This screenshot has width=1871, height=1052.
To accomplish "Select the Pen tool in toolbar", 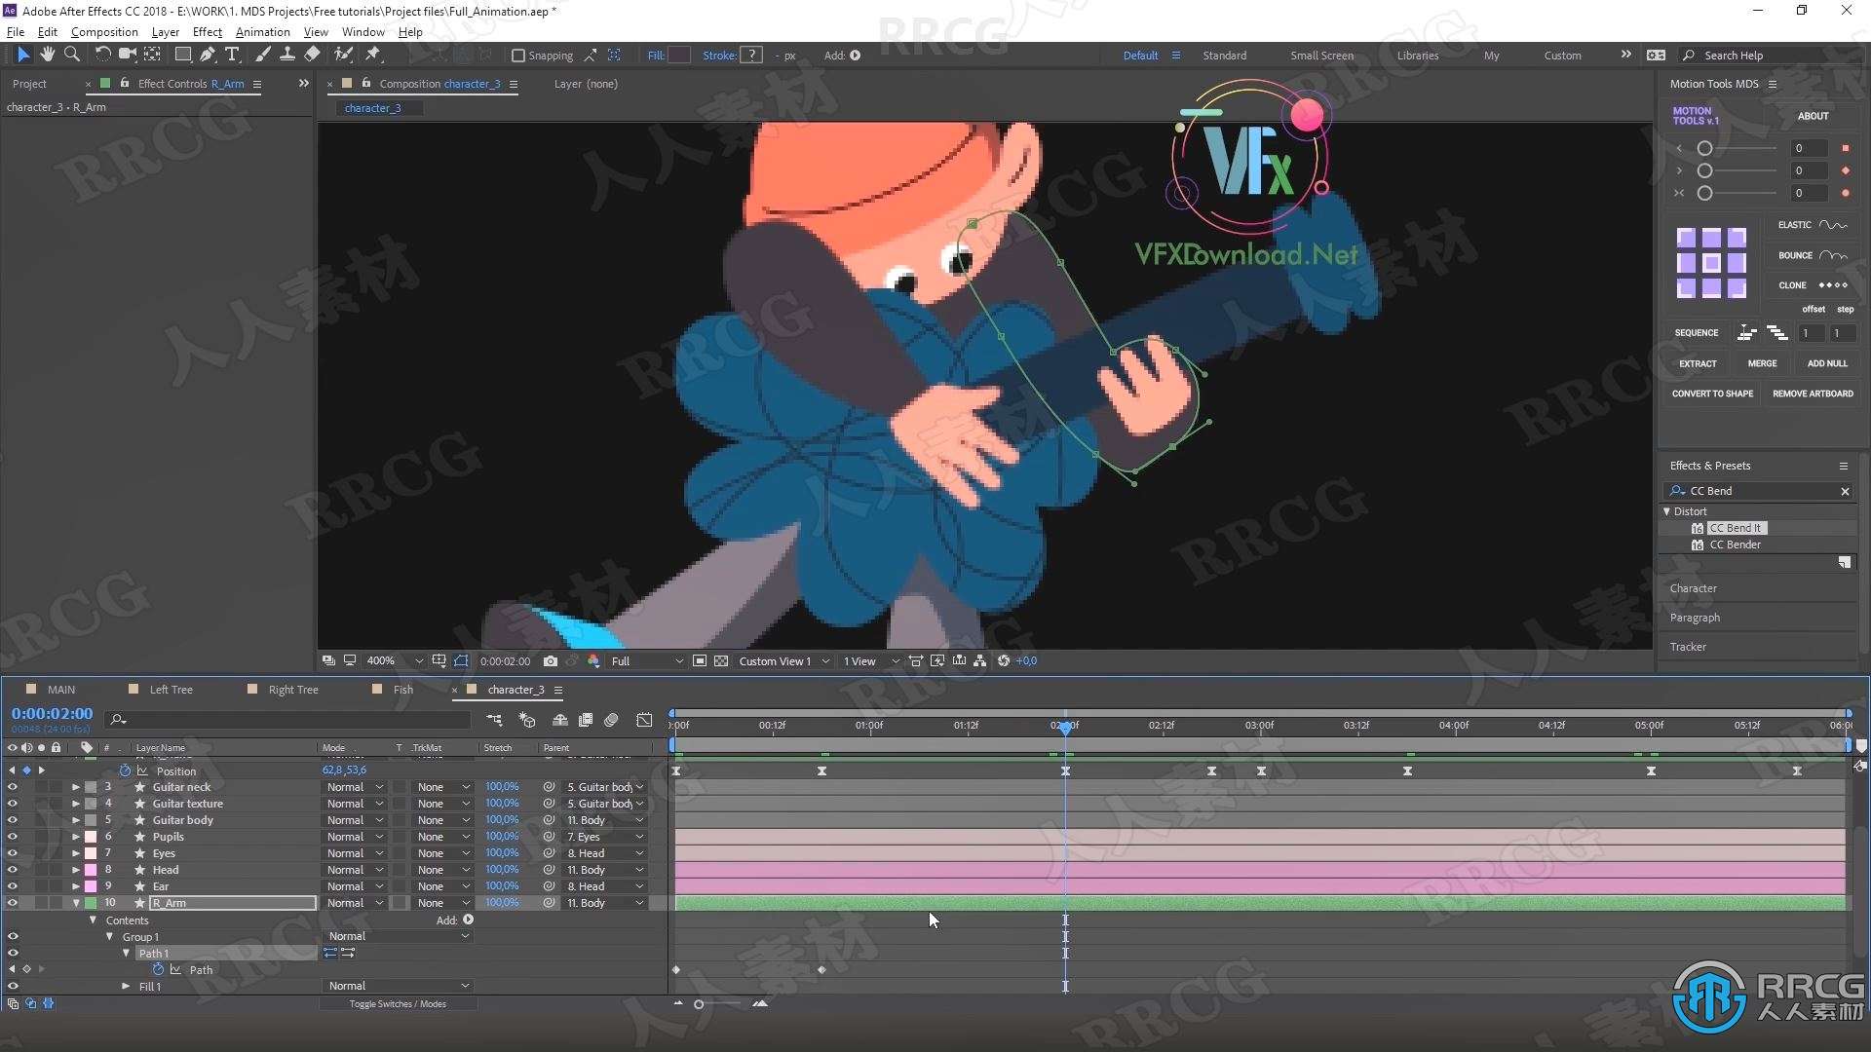I will coord(207,54).
